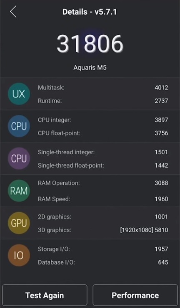Tap the back arrow icon
Screen dimensions: 180x308
pos(13,12)
